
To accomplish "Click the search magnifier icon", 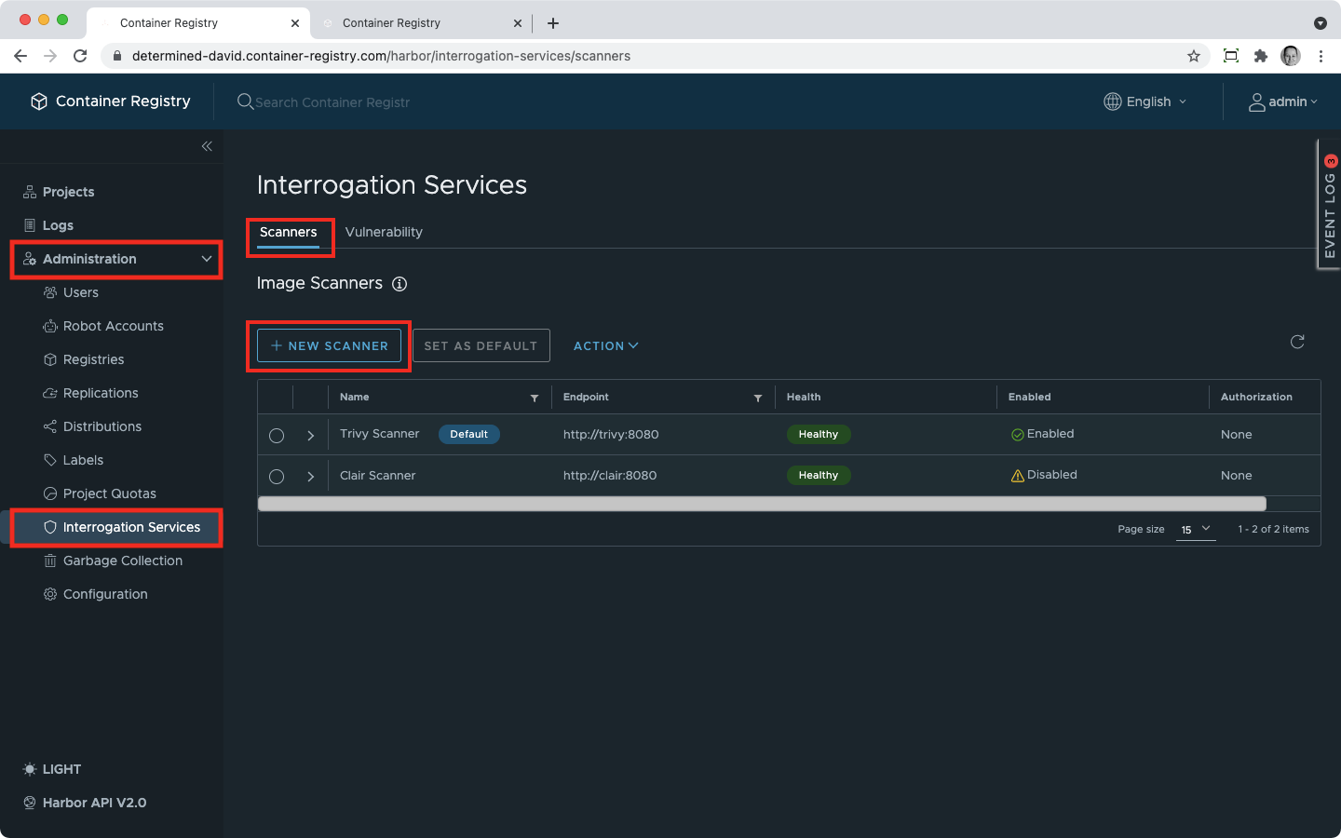I will coord(245,101).
